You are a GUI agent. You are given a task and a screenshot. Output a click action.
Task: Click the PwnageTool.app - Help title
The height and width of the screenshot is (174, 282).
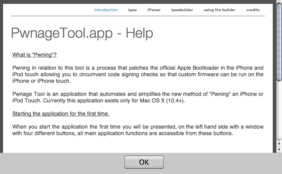82,33
